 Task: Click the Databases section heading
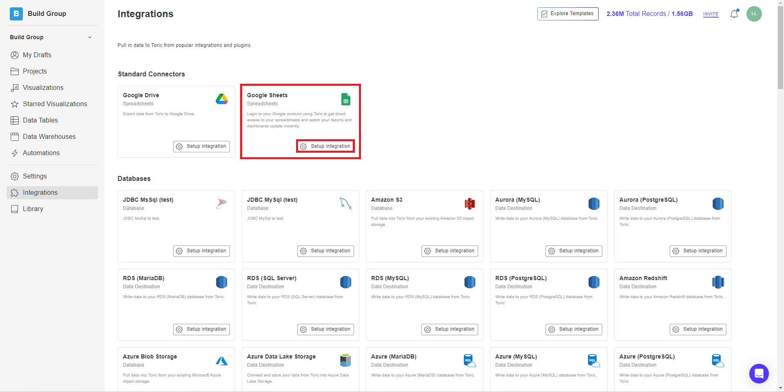(134, 178)
